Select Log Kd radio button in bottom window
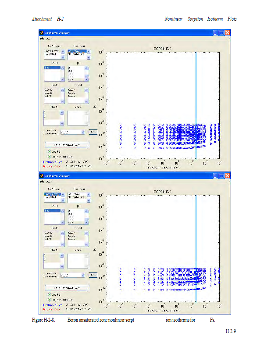 (50, 294)
